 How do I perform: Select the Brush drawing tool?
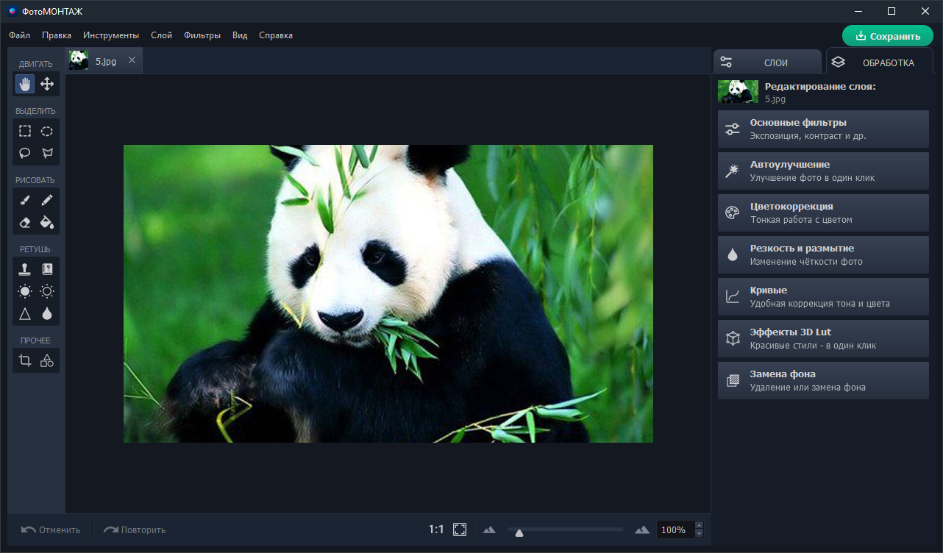click(x=25, y=200)
